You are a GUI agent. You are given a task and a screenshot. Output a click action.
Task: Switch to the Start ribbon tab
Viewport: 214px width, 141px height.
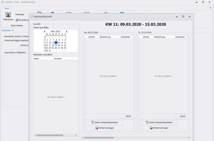tap(6, 8)
